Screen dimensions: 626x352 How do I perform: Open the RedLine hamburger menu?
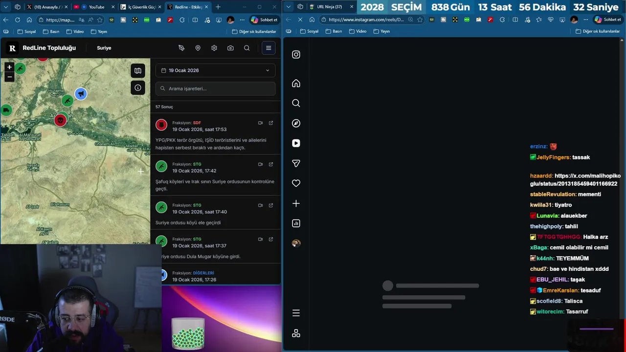pyautogui.click(x=268, y=48)
